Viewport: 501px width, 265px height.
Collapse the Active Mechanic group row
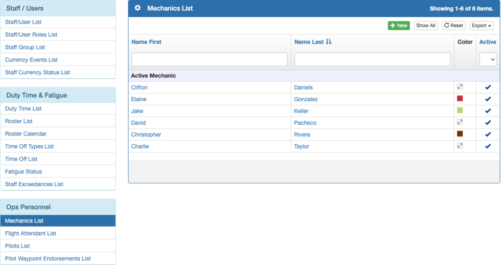point(154,76)
